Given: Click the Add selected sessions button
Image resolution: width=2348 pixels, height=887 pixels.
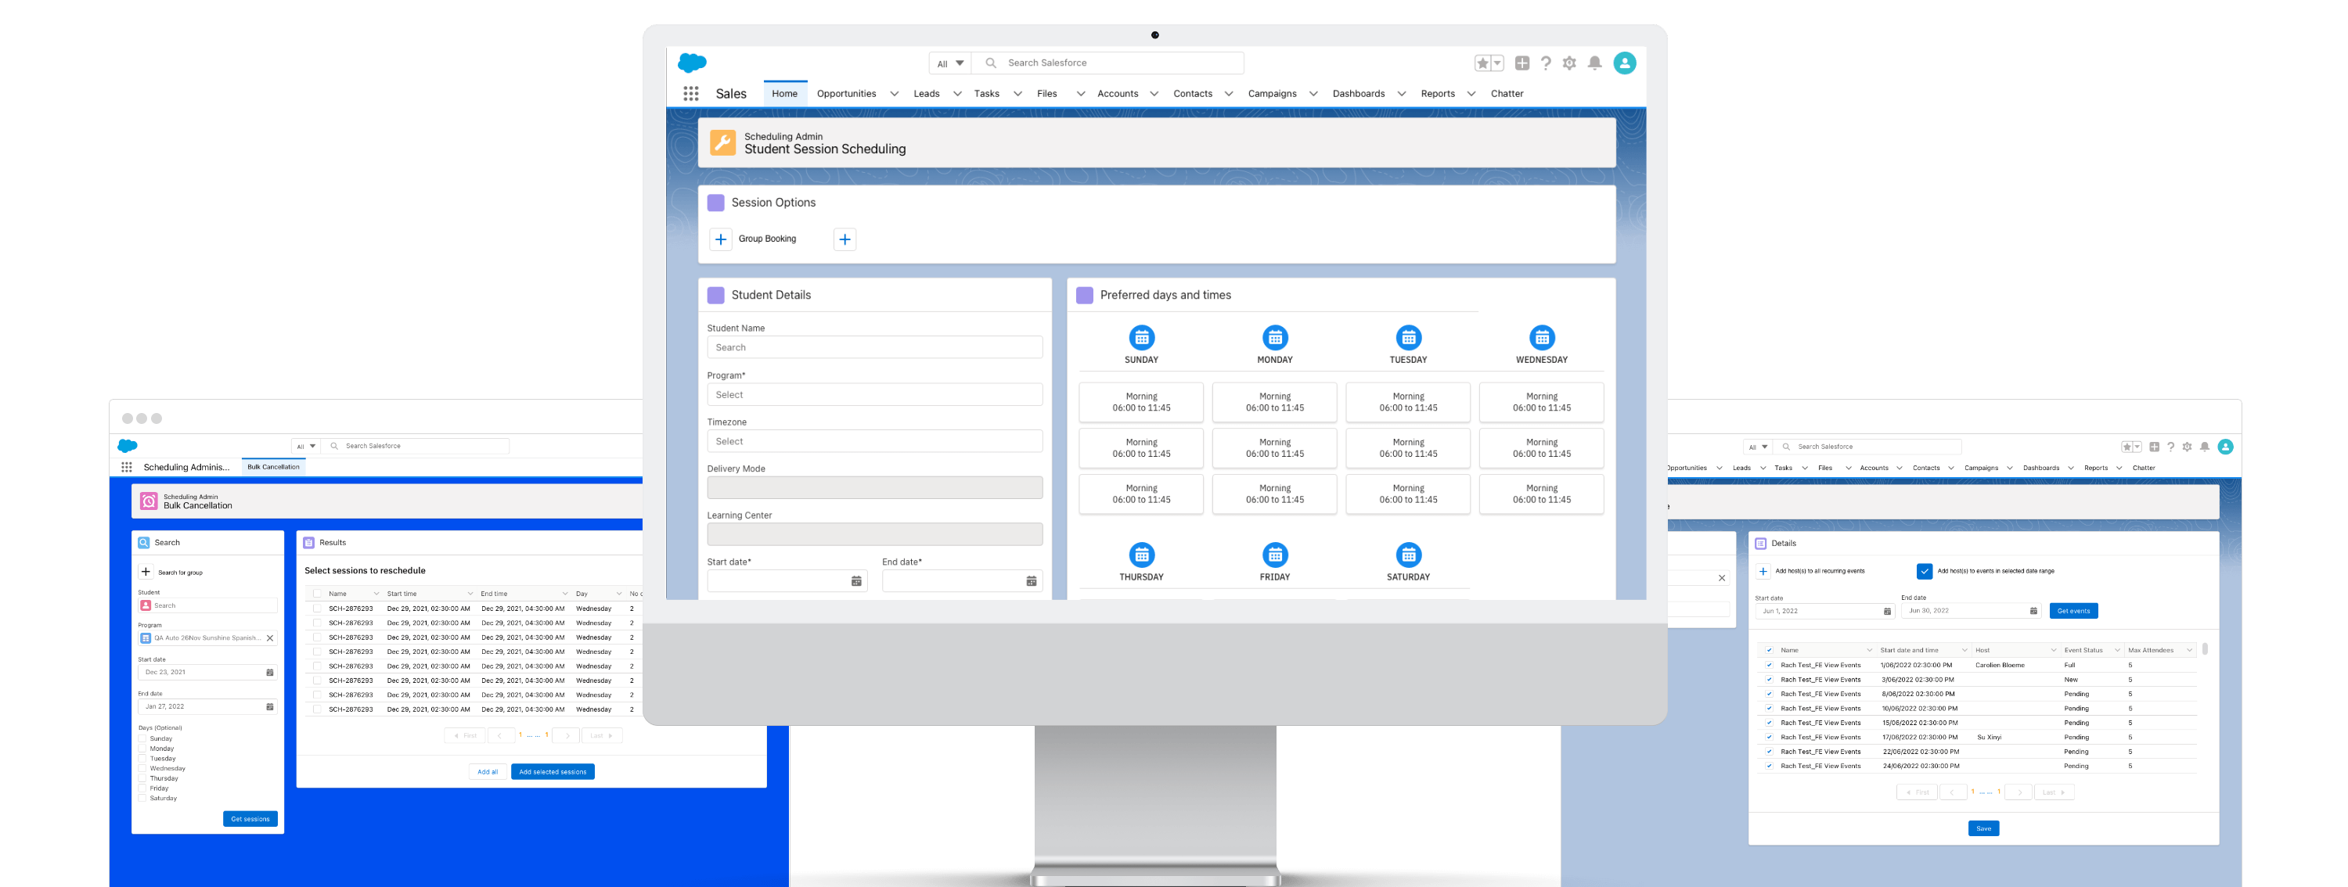Looking at the screenshot, I should coord(553,771).
